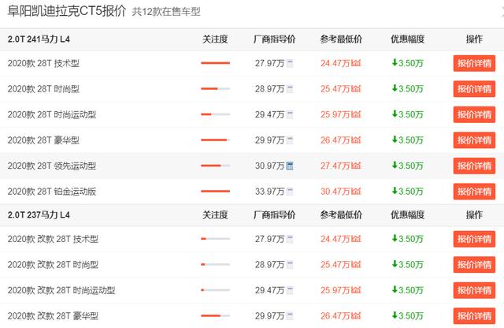Image resolution: width=504 pixels, height=328 pixels.
Task: Open trend chart icon in 改款 28T 时尚运动型 row
Action: [356, 290]
